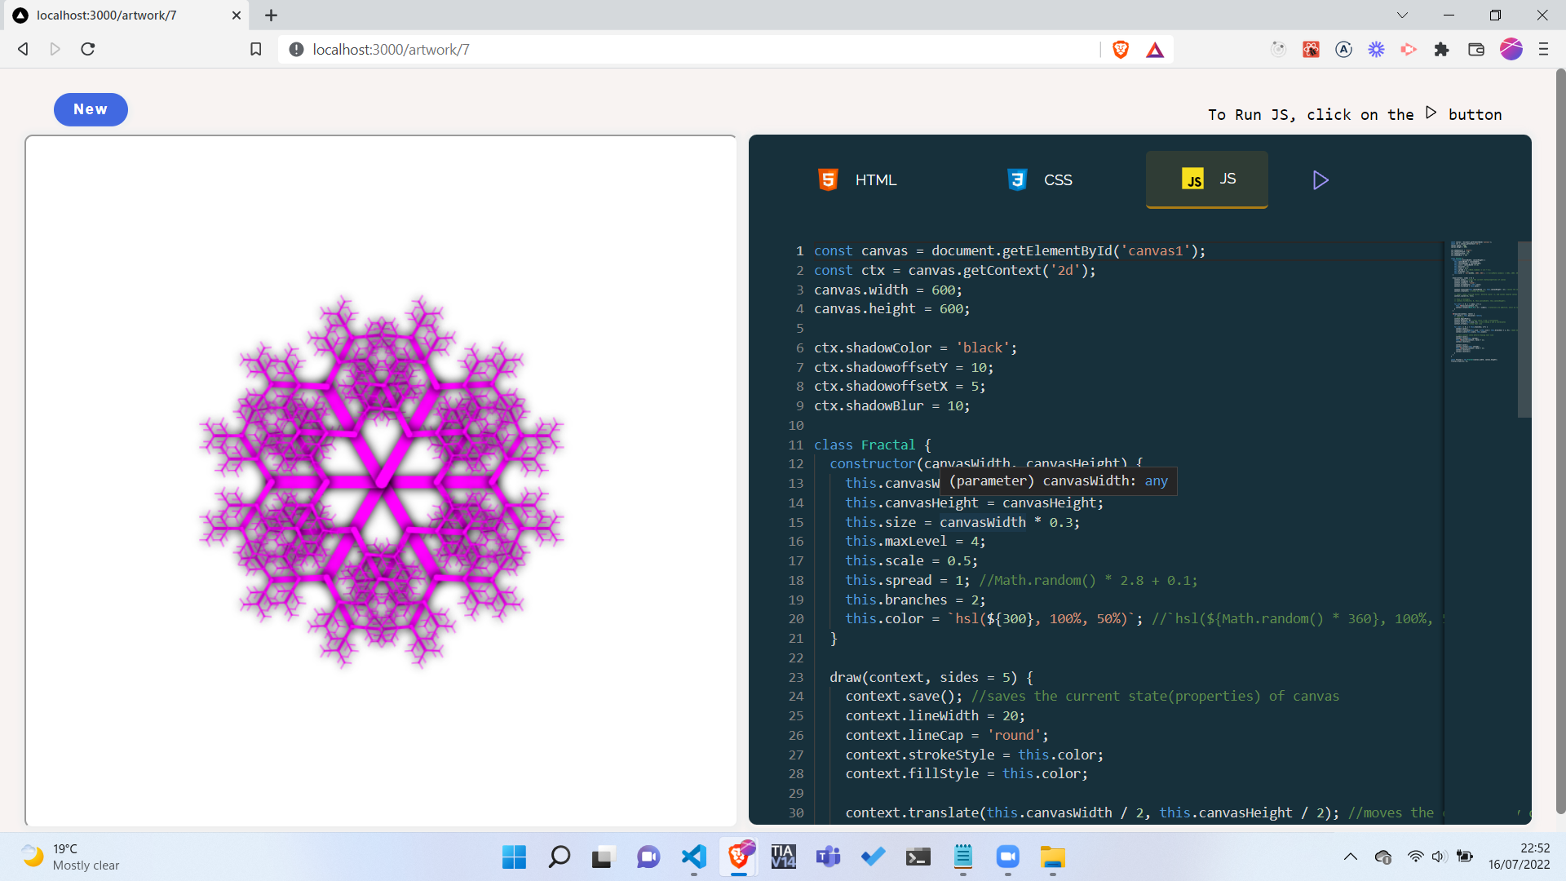Open Brave wallet icon
Screen dimensions: 1566x881
1475,50
